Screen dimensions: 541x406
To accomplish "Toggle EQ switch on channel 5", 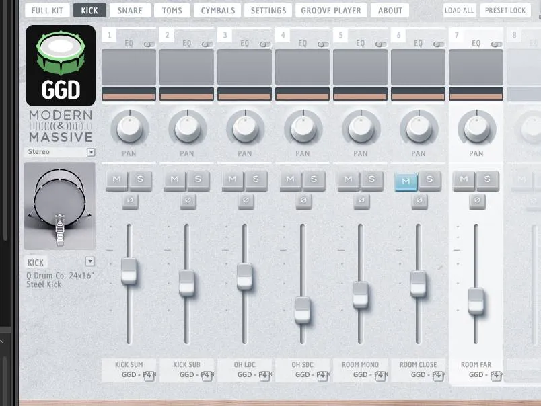I will click(x=381, y=44).
